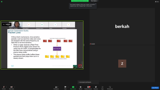Click the muted mic icon beside berkah name
The width and height of the screenshot is (160, 90).
(90, 44)
